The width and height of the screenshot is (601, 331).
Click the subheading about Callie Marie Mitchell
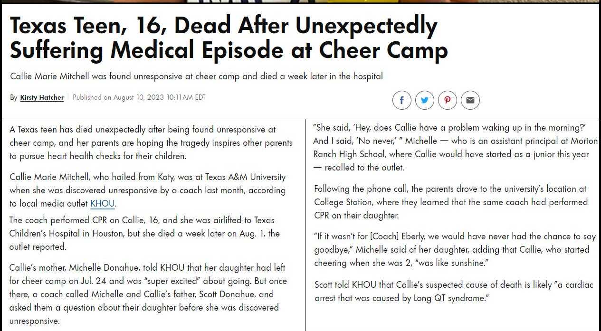[x=196, y=76]
